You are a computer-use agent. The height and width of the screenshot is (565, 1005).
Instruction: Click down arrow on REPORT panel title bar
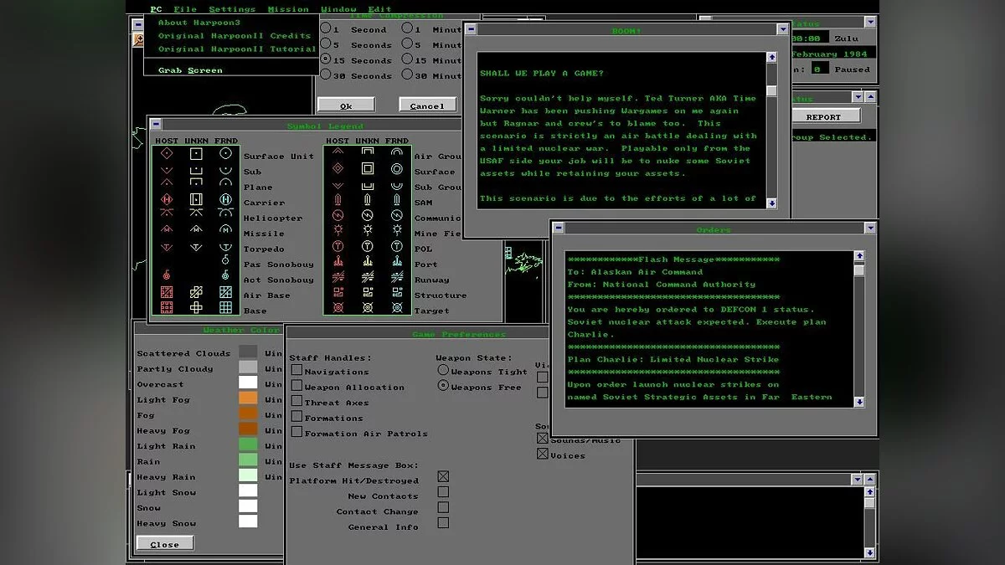coord(858,97)
